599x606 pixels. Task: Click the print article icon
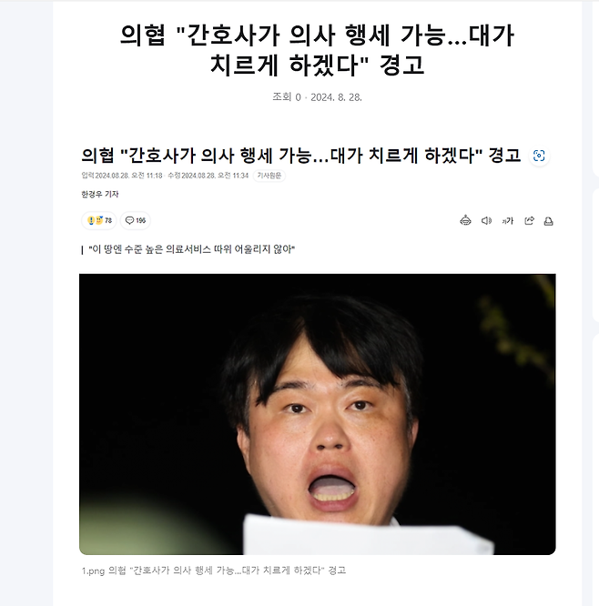[x=548, y=221]
